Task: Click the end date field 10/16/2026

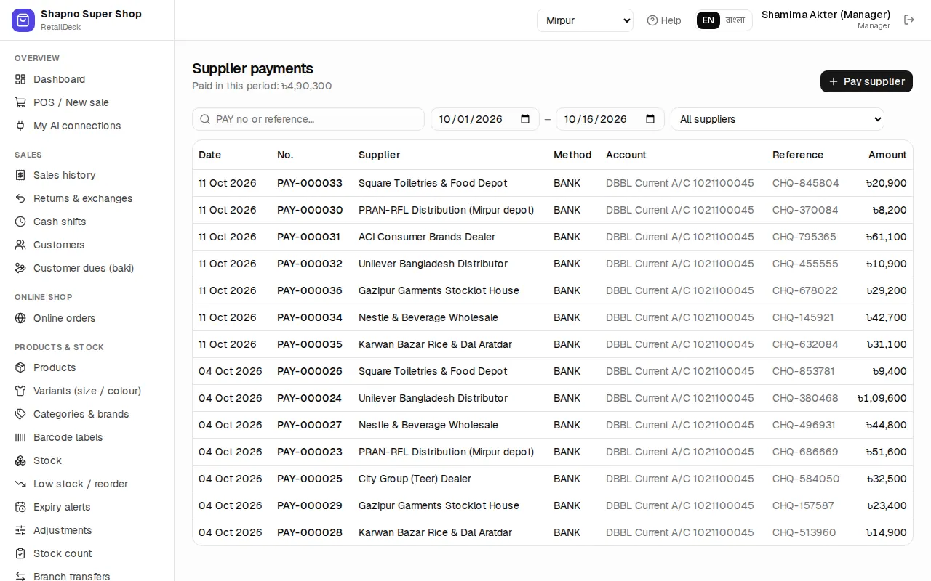Action: click(x=610, y=119)
